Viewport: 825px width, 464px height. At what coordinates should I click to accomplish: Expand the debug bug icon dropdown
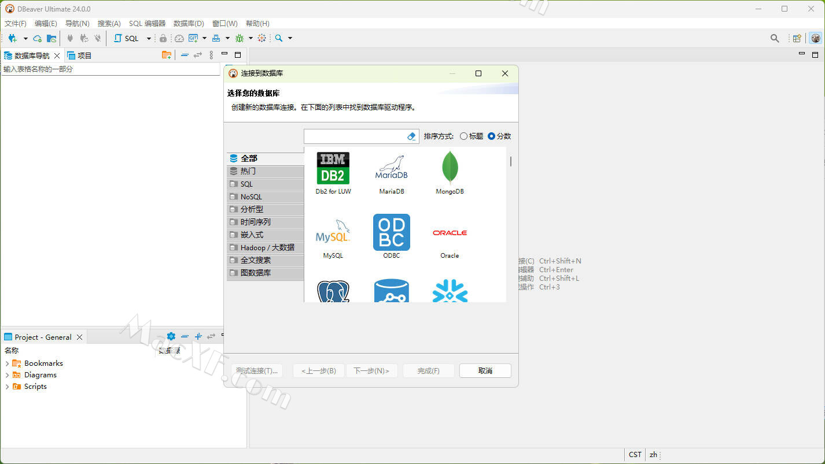click(x=251, y=38)
